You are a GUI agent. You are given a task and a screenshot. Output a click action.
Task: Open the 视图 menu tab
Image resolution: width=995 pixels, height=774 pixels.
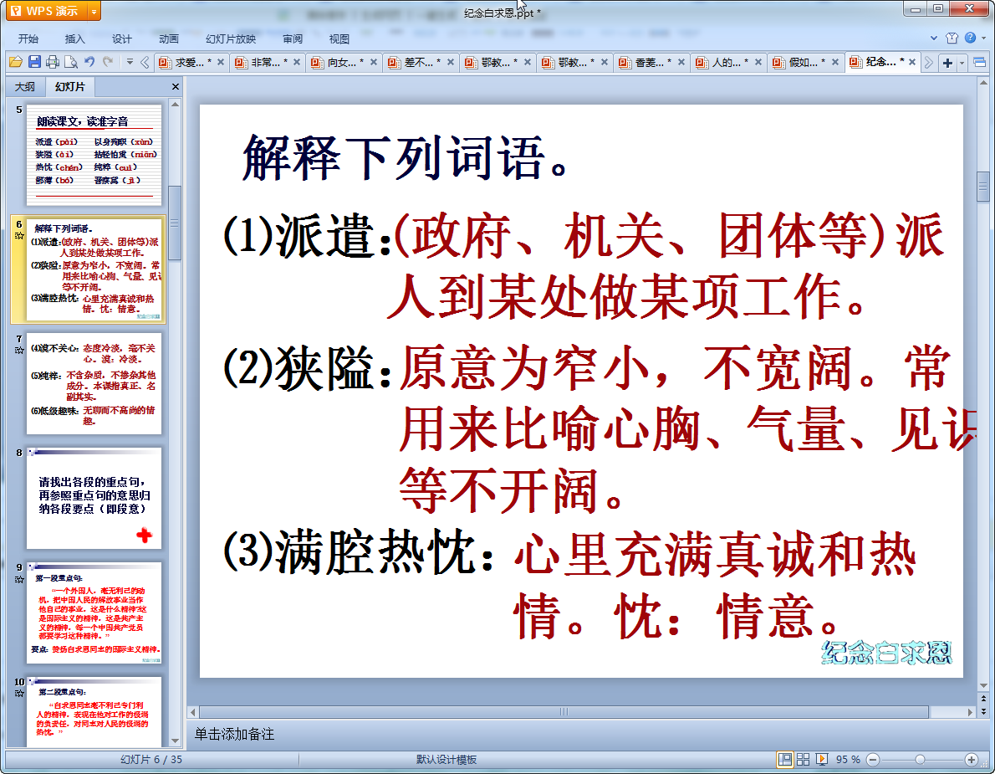click(339, 38)
